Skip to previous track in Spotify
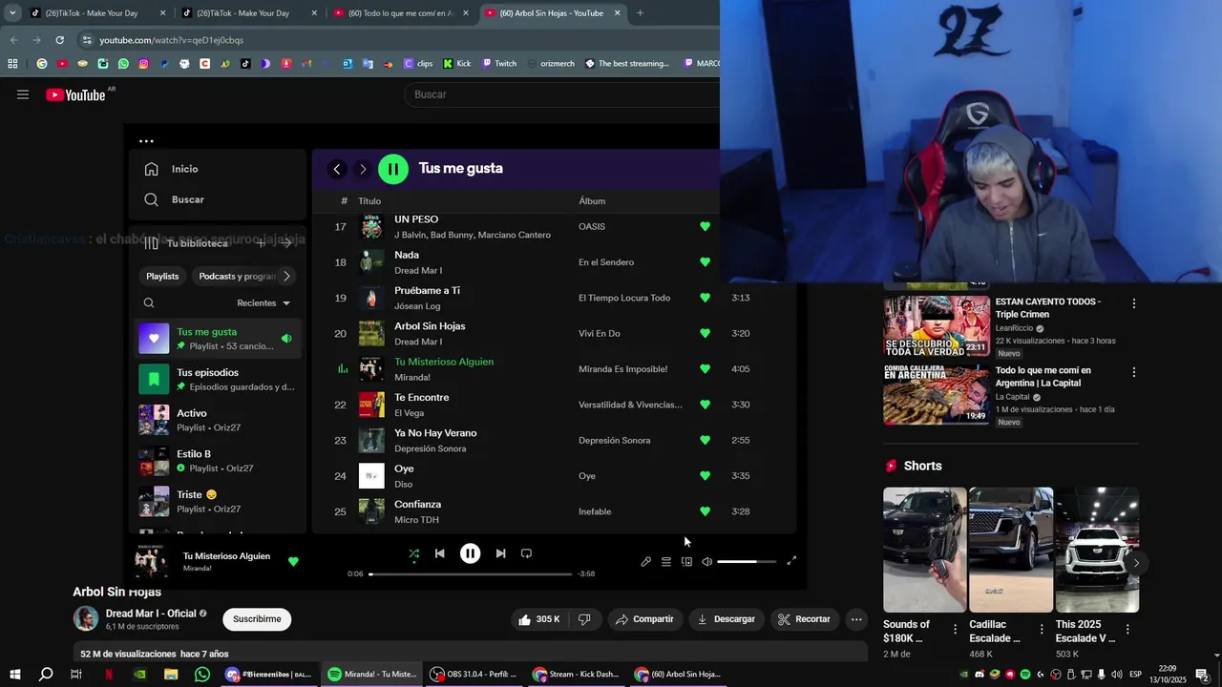 pyautogui.click(x=439, y=553)
